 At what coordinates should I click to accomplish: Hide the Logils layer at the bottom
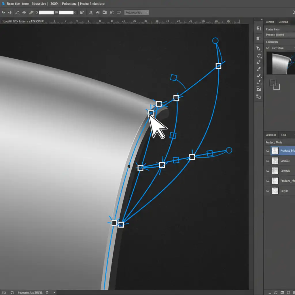[x=268, y=191]
